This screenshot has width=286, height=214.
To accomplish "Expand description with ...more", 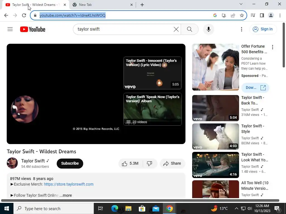I will pos(66,195).
